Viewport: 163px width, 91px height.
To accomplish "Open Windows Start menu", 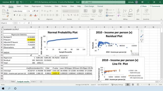I will tap(3, 88).
